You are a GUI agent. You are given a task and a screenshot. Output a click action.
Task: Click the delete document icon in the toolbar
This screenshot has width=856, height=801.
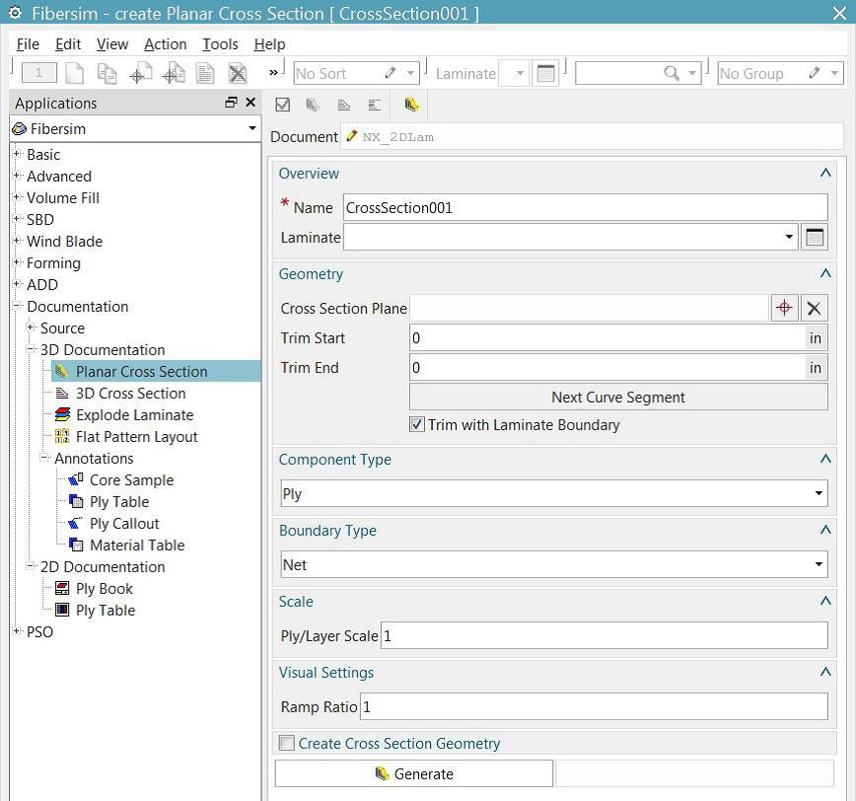(237, 73)
